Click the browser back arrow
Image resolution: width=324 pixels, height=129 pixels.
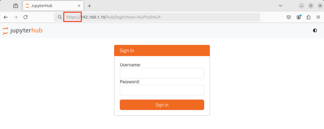[6, 17]
